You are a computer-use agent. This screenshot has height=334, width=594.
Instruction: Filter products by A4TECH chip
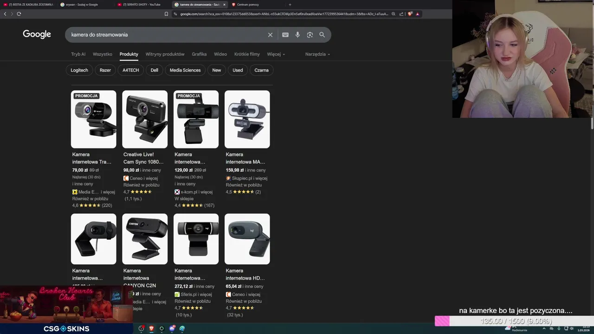tap(131, 70)
